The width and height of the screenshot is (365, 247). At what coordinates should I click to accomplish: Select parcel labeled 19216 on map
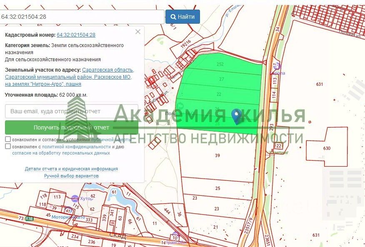point(185,44)
